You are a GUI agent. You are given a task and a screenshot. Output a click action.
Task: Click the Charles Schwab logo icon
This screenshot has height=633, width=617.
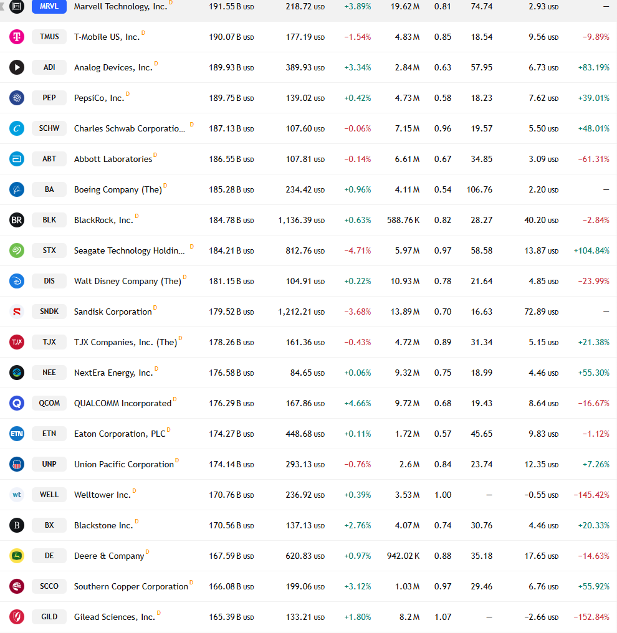click(x=17, y=128)
